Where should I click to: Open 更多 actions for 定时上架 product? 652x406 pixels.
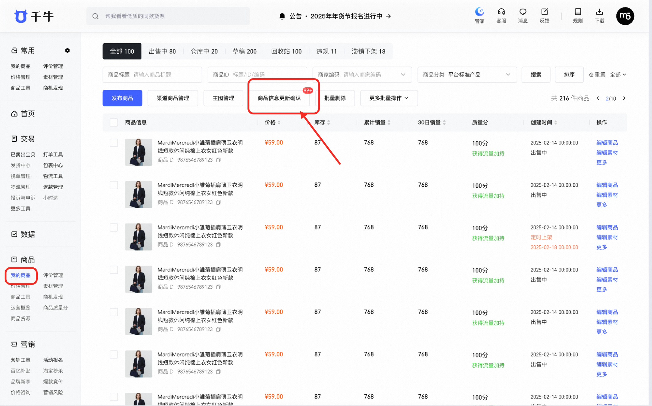point(602,247)
